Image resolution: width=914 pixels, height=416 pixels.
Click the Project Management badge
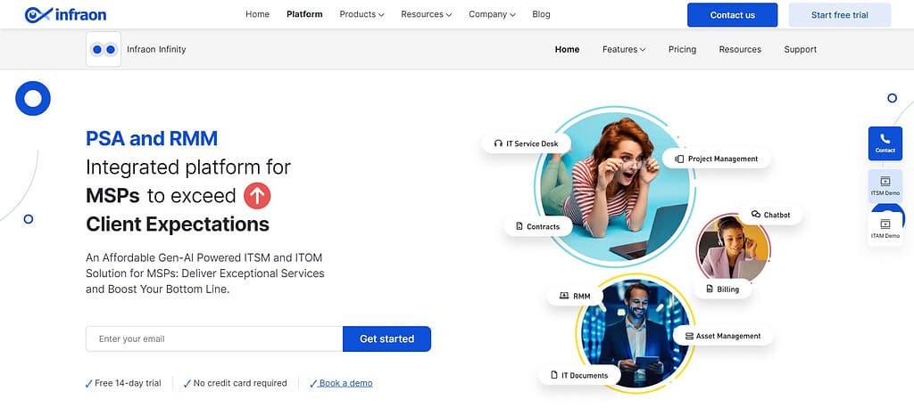717,159
